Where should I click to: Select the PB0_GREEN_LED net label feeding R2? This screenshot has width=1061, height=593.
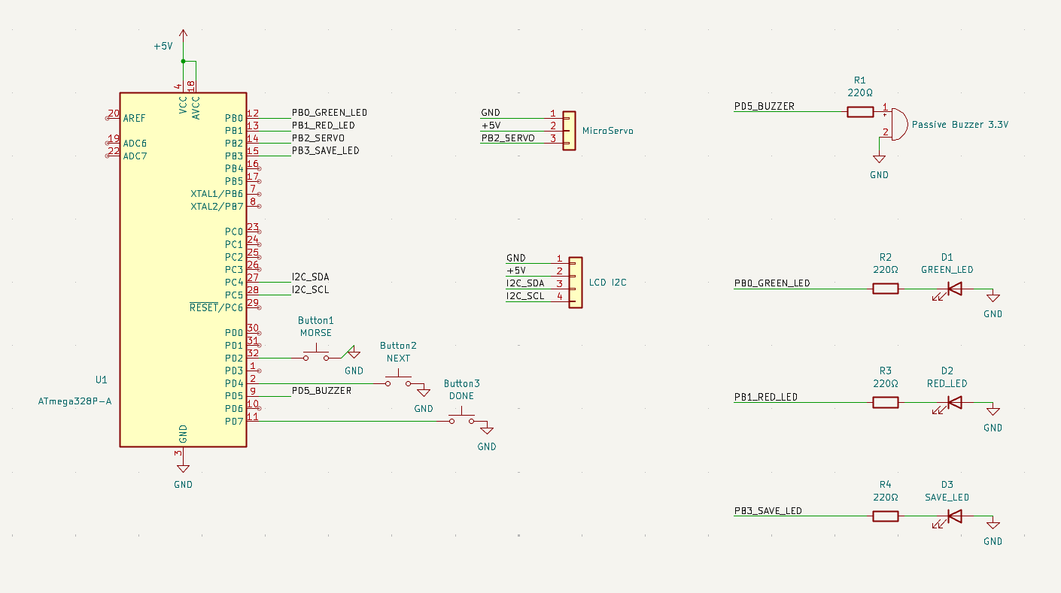coord(772,283)
